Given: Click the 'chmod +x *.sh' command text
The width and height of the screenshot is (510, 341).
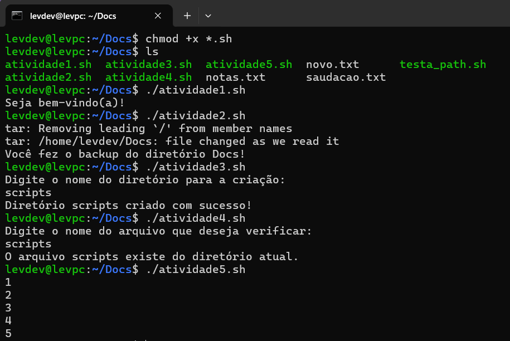Looking at the screenshot, I should [188, 38].
